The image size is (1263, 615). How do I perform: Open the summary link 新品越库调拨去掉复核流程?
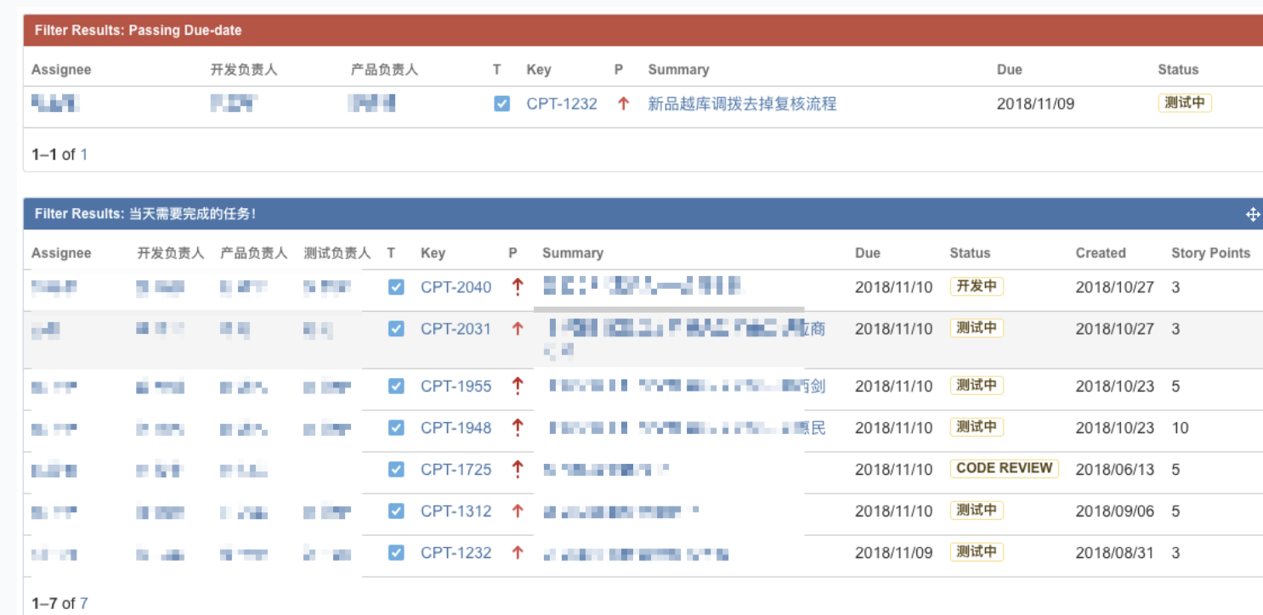(742, 104)
